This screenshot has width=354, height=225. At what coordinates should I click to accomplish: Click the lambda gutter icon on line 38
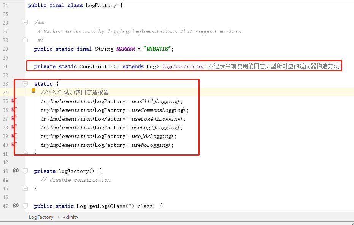click(x=14, y=127)
